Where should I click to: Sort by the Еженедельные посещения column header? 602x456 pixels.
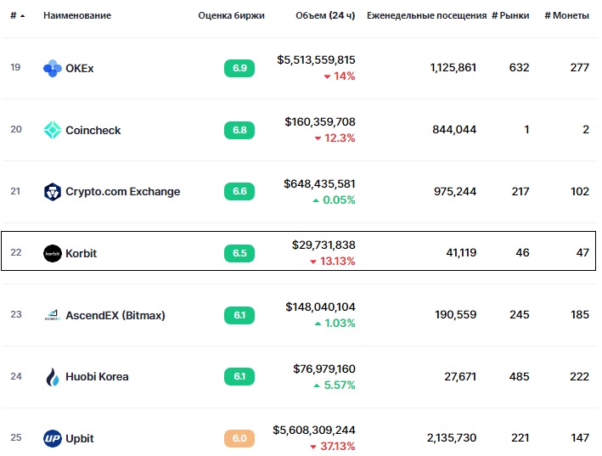coord(426,15)
